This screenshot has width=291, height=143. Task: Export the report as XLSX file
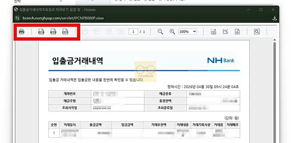pos(65,32)
